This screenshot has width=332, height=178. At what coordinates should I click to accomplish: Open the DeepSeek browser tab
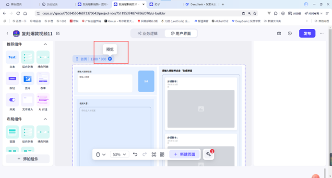(201, 4)
